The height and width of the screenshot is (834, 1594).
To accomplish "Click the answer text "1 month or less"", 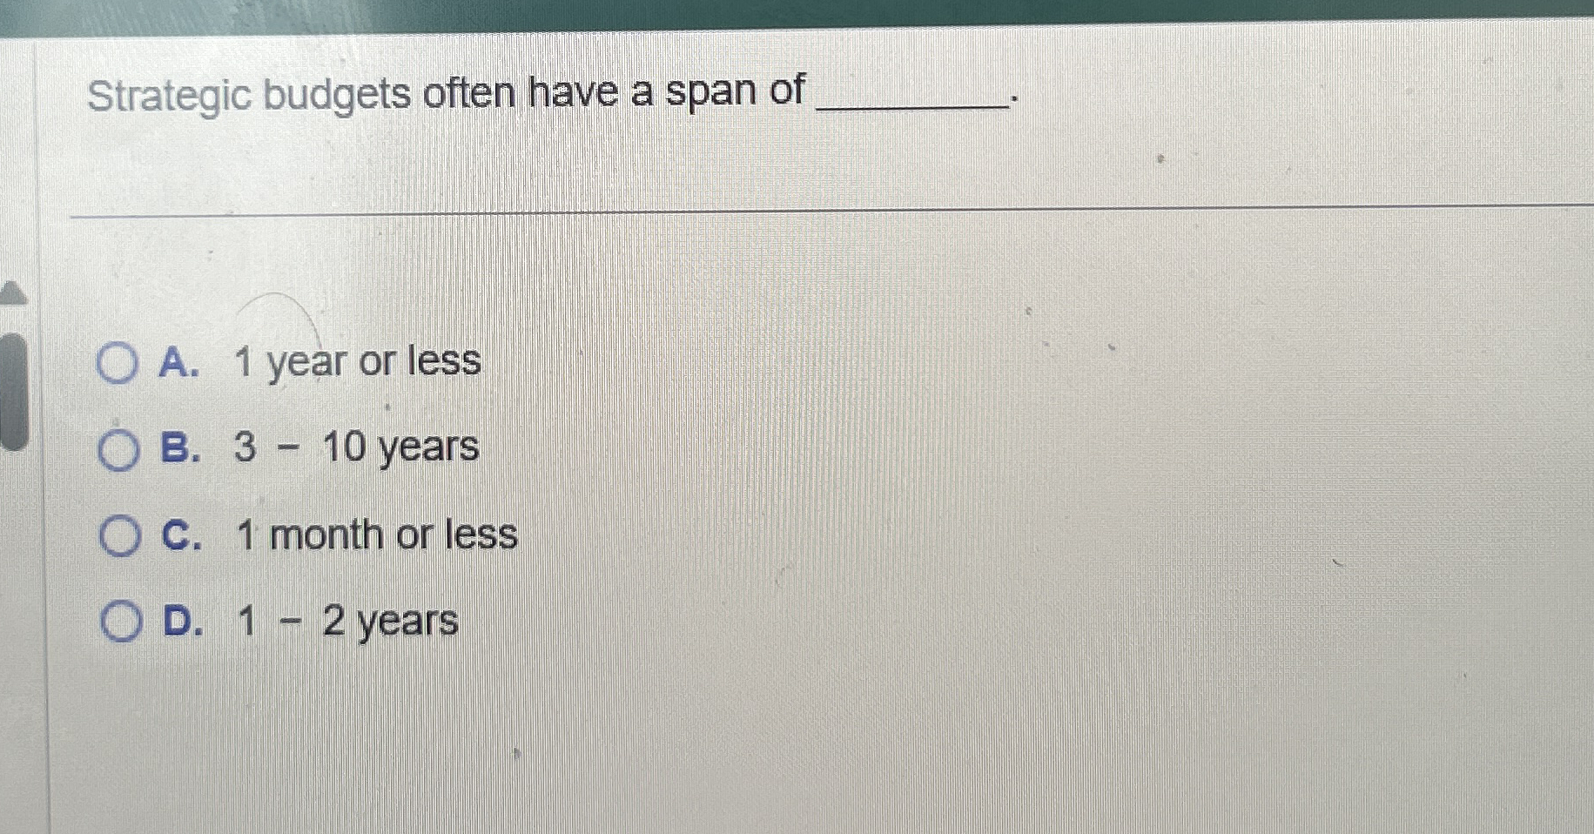I will pos(374,535).
